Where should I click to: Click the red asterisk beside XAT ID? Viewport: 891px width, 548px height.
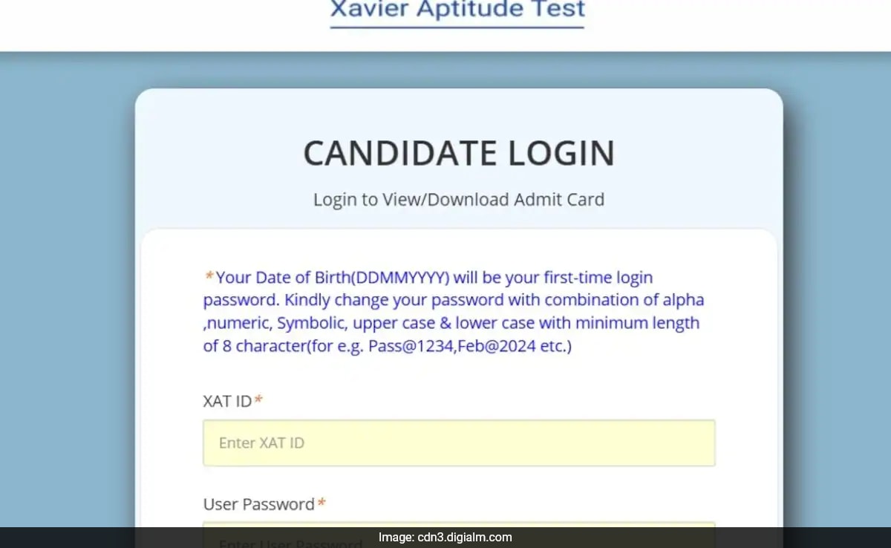258,399
